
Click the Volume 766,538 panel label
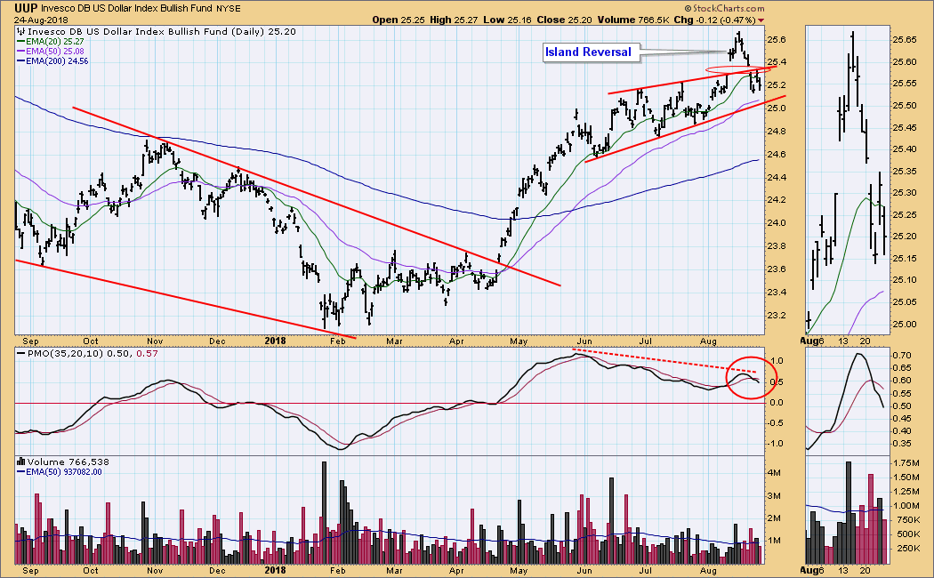click(68, 462)
